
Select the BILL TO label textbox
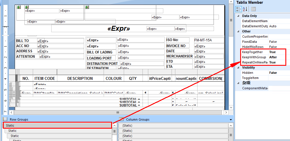click(26, 40)
